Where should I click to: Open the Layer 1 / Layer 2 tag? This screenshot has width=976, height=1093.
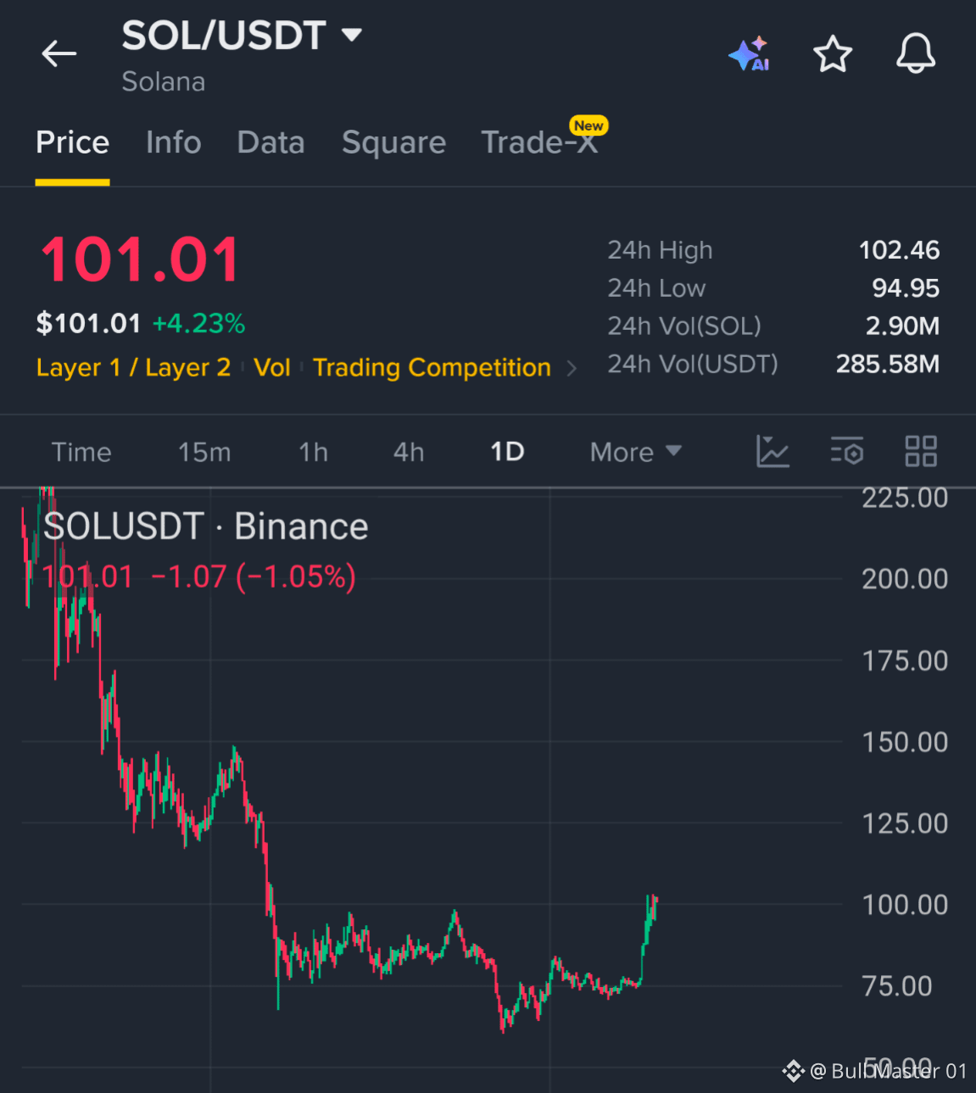(133, 367)
